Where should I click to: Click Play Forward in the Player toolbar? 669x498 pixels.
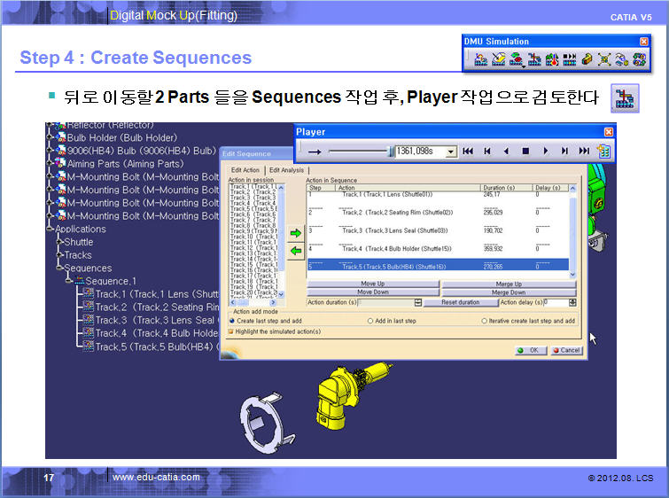[545, 152]
